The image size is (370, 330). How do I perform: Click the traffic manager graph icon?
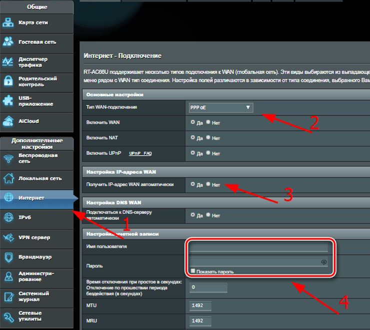point(8,62)
